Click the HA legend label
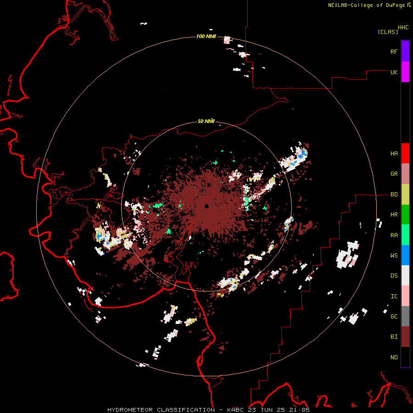This screenshot has height=413, width=413. [x=394, y=154]
